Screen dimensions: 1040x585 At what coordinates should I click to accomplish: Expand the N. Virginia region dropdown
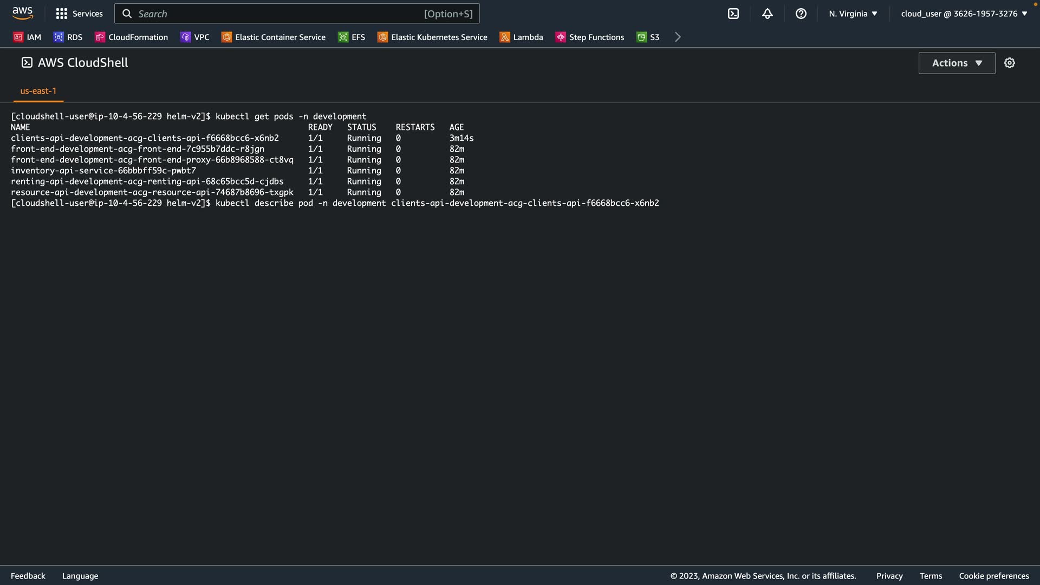(x=853, y=14)
